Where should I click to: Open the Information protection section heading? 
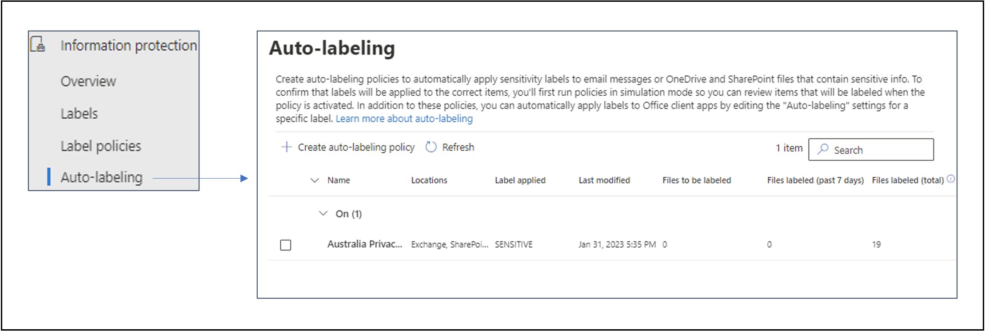click(128, 45)
